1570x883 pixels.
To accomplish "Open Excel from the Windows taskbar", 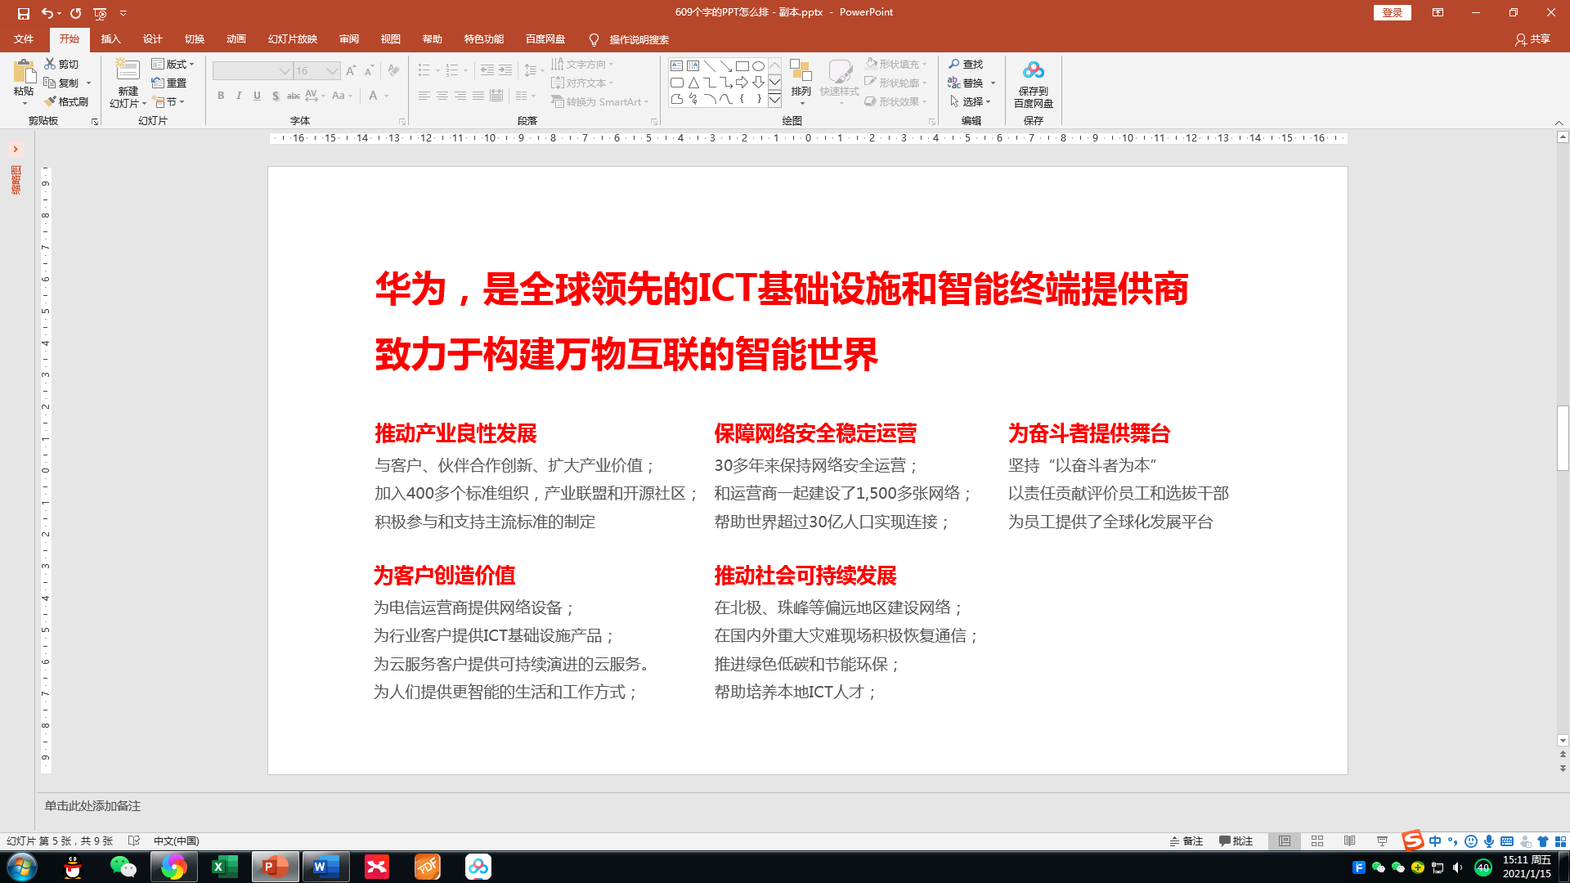I will 224,867.
